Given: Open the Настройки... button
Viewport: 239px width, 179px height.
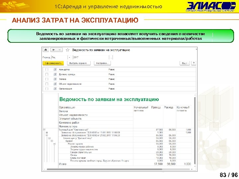Looking at the screenshot, I should (102, 63).
